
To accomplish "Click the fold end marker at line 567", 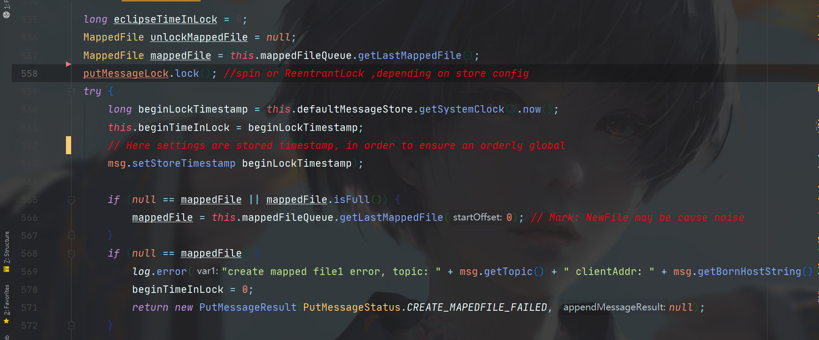I will 72,236.
